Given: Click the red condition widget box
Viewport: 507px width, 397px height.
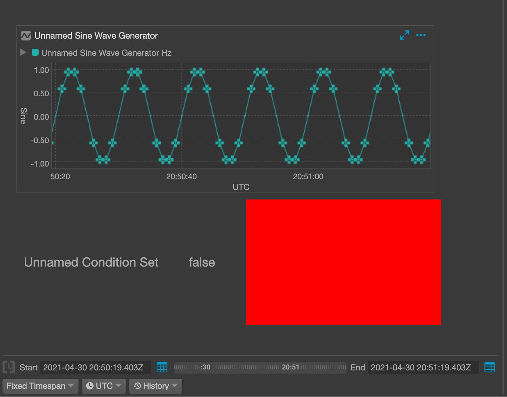Looking at the screenshot, I should point(343,262).
